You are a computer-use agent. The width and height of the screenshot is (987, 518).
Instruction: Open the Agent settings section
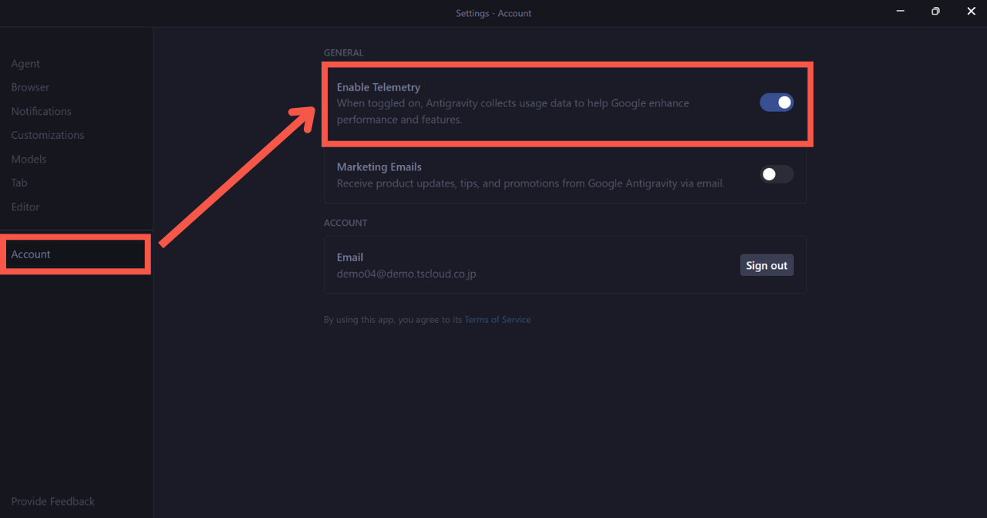pos(25,64)
